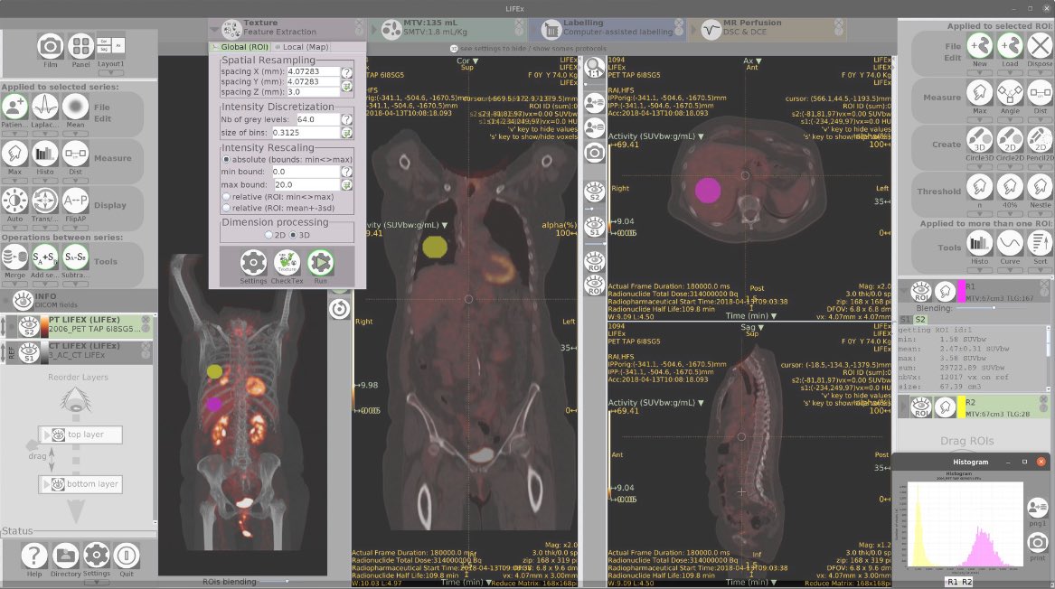Switch to Labelling tab
1055x589 pixels.
pos(607,28)
